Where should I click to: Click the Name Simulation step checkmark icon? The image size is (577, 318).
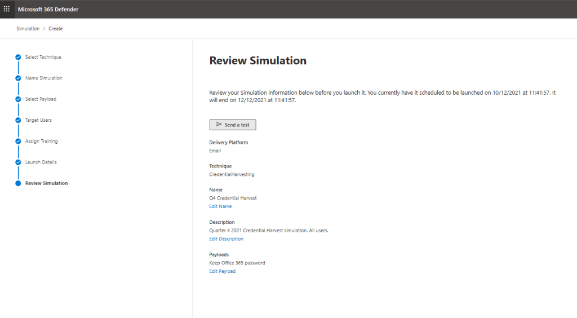click(x=19, y=78)
